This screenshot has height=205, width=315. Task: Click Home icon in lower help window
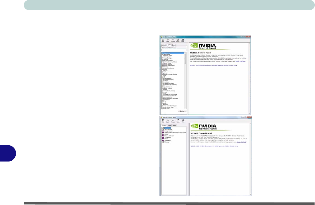tap(178, 121)
